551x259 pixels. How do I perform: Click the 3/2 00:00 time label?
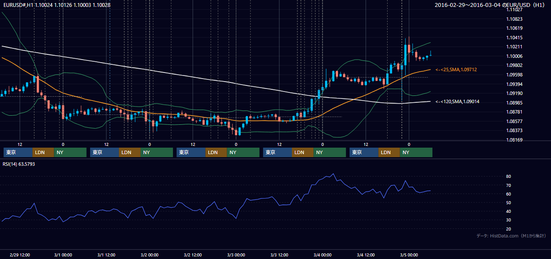click(150, 255)
